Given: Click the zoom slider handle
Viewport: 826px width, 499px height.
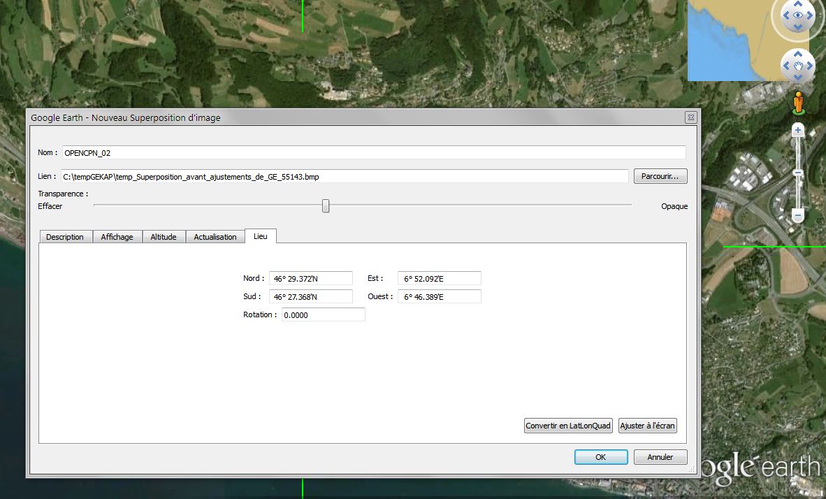Looking at the screenshot, I should [798, 173].
